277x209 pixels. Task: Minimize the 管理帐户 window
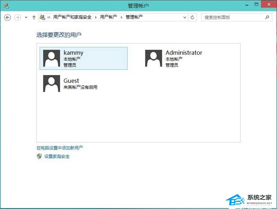click(247, 5)
